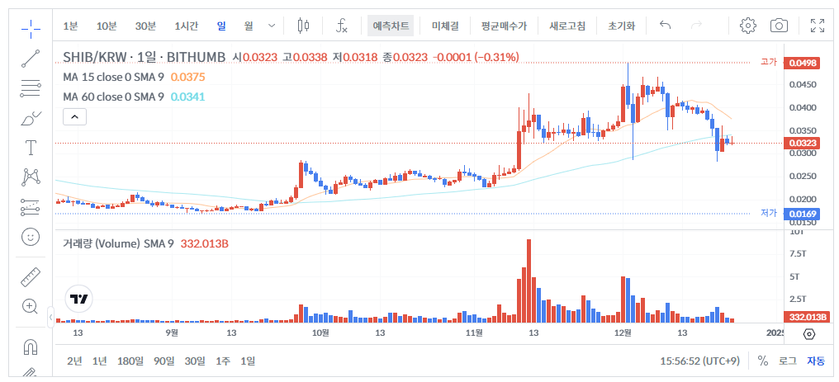Click the 새로고침 refresh button

coord(567,26)
